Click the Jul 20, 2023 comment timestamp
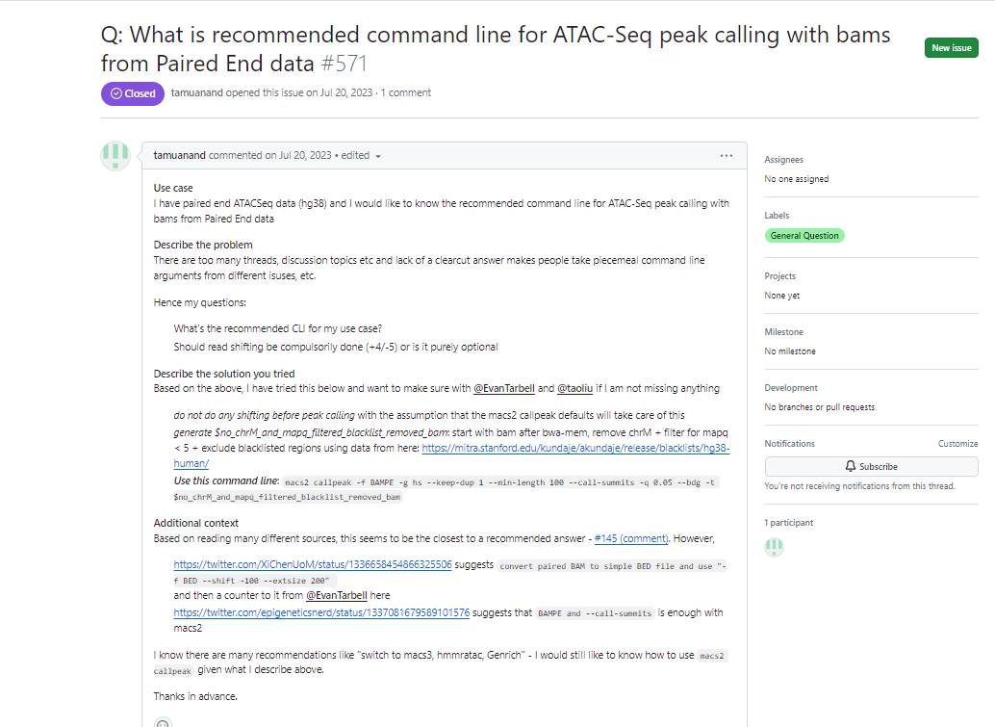Image resolution: width=995 pixels, height=727 pixels. 297,155
